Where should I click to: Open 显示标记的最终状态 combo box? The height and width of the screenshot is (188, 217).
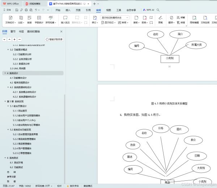115,18
